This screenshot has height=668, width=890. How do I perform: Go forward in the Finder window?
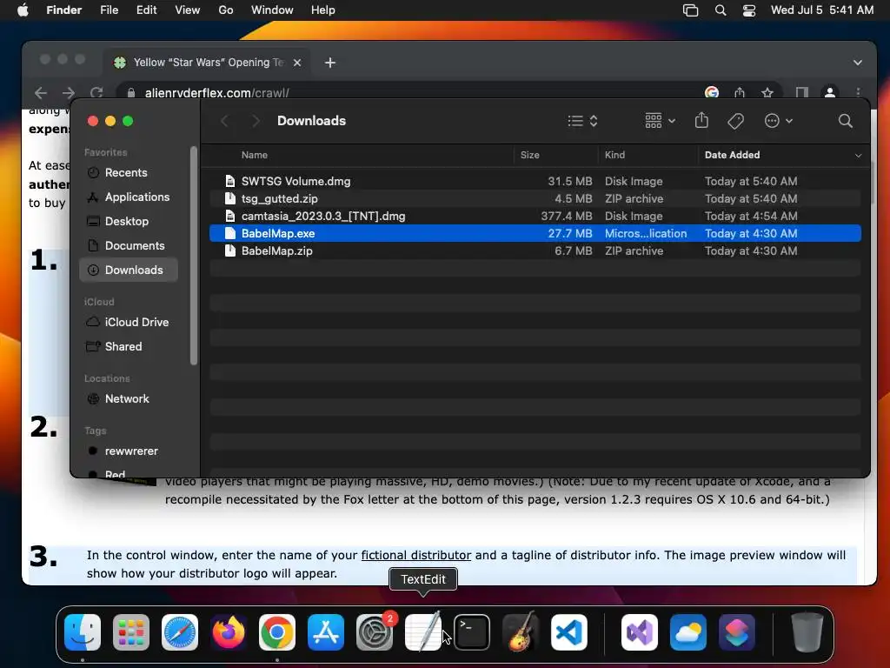coord(256,120)
